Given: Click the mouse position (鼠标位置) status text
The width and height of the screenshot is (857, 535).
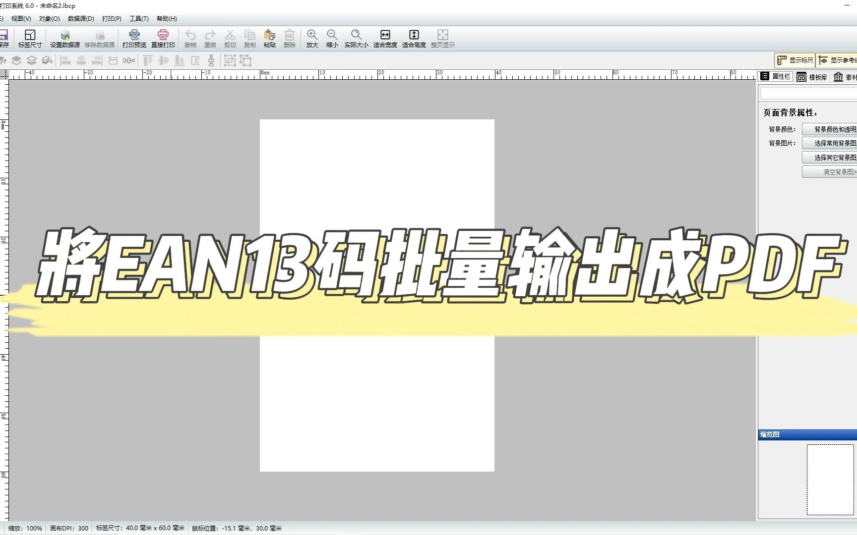Looking at the screenshot, I should click(x=237, y=528).
